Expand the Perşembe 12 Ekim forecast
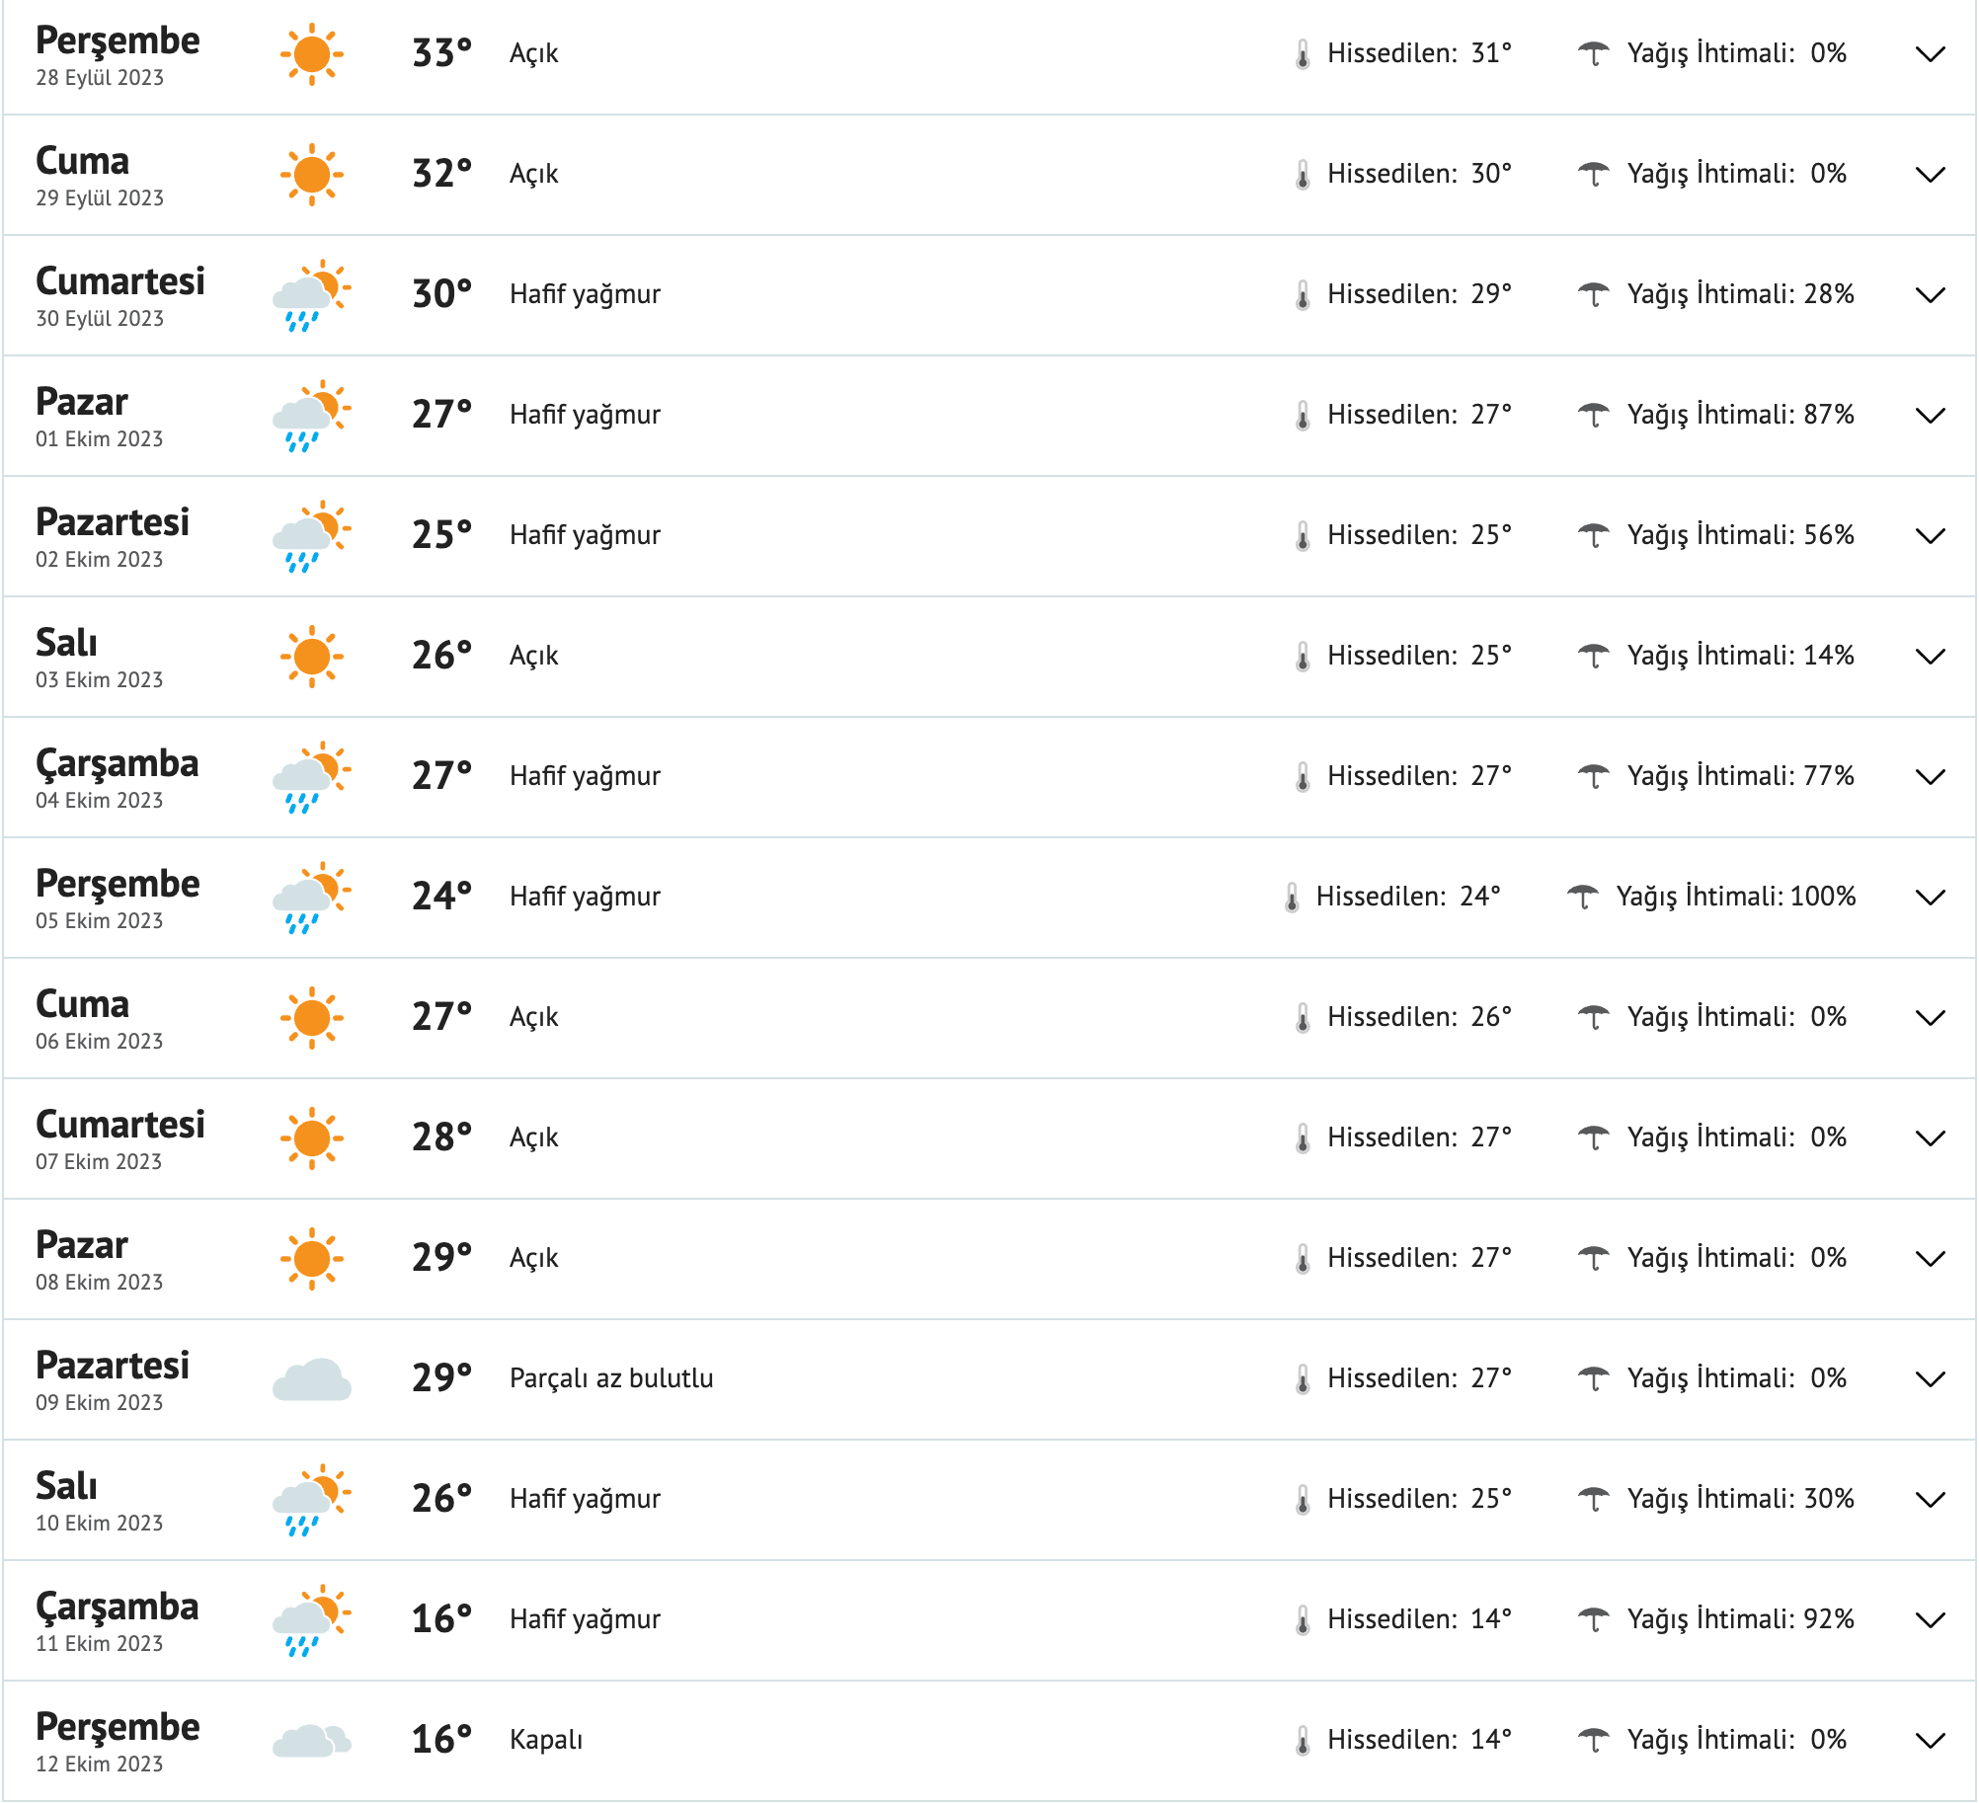 [1929, 1740]
